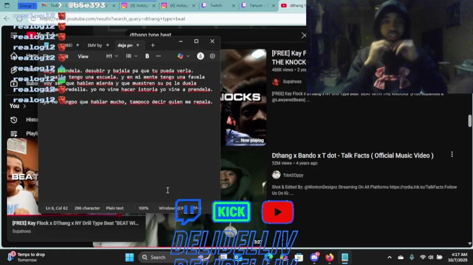Open the View menu in Notepad
473x265 pixels.
pyautogui.click(x=83, y=56)
